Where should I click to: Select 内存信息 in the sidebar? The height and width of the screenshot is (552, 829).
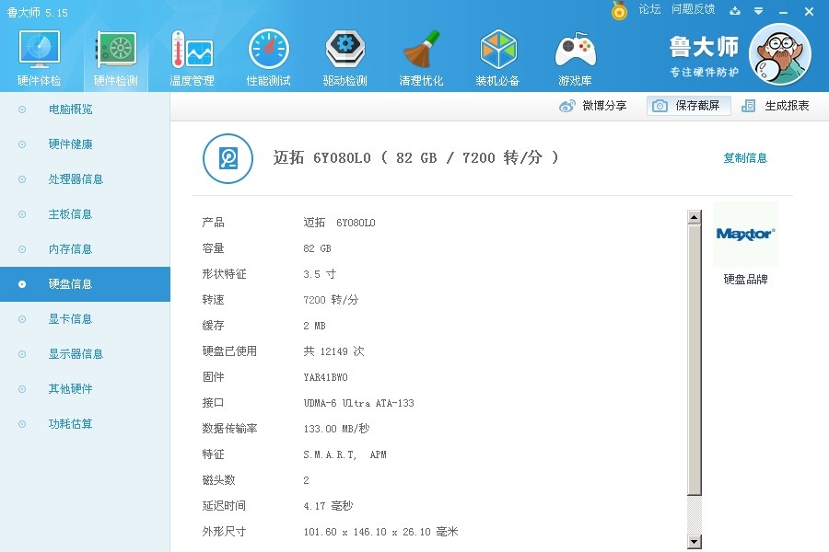click(x=85, y=248)
